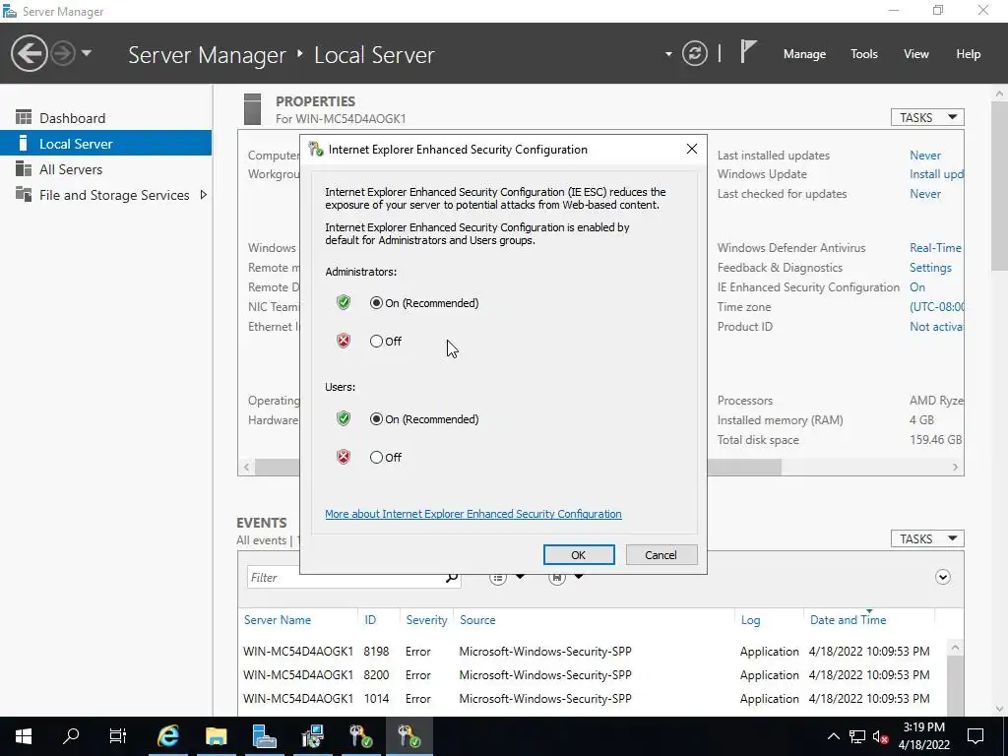1008x756 pixels.
Task: Open the Help menu
Action: tap(969, 54)
